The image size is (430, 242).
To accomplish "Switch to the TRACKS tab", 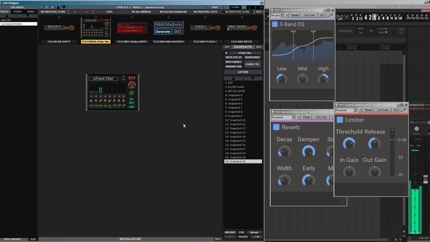I will 5,12.
